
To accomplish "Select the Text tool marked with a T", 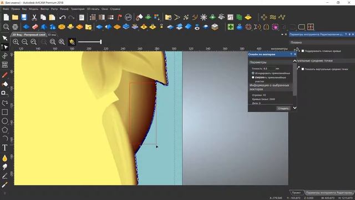I will 5,148.
